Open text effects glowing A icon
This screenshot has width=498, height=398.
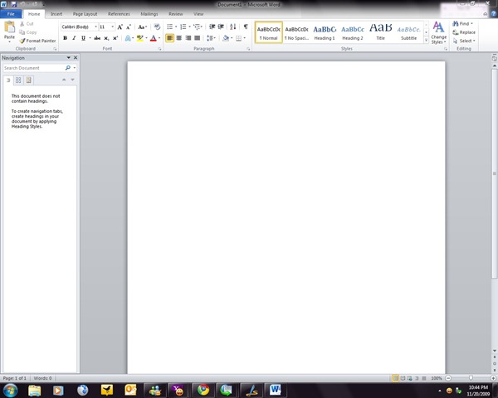coord(128,38)
